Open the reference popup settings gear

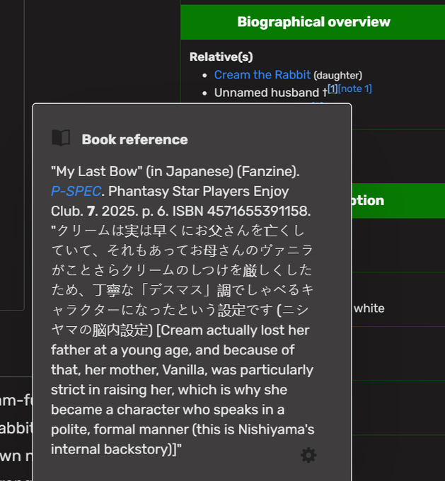(308, 455)
